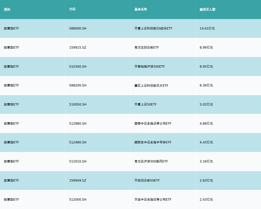The height and width of the screenshot is (209, 261).
Task: Click the amount 8.99亿元
Action: [x=206, y=48]
